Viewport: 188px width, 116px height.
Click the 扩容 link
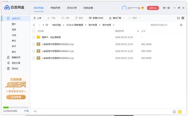pyautogui.click(x=26, y=111)
